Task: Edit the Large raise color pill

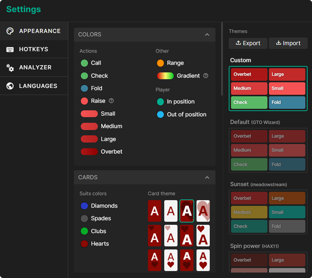Action: pyautogui.click(x=89, y=139)
